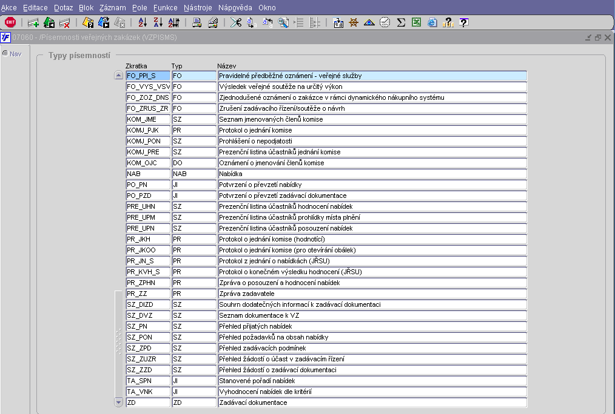The image size is (615, 414).
Task: Open the Blok menu
Action: pos(86,7)
